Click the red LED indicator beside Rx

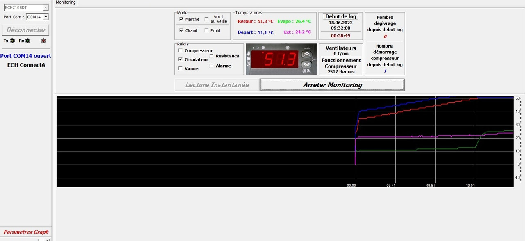tap(43, 41)
